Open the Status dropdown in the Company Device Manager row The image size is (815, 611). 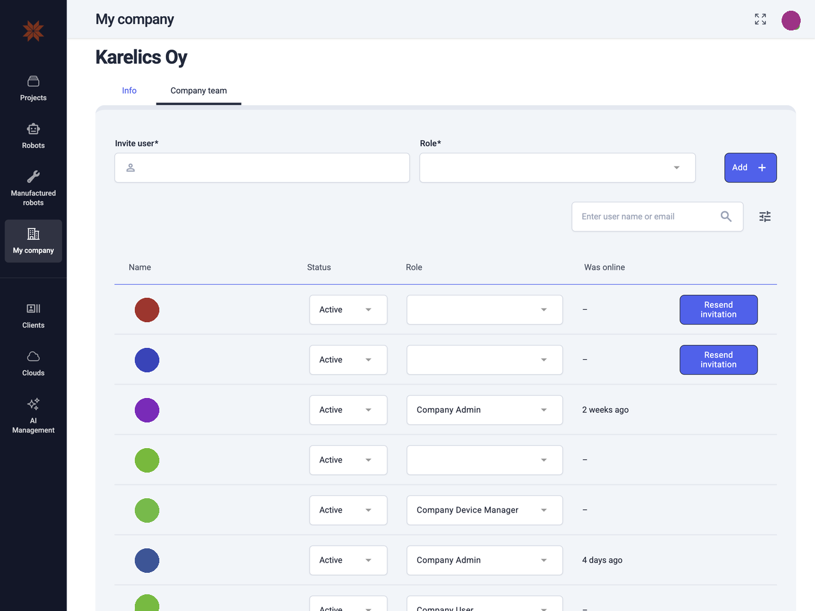348,510
